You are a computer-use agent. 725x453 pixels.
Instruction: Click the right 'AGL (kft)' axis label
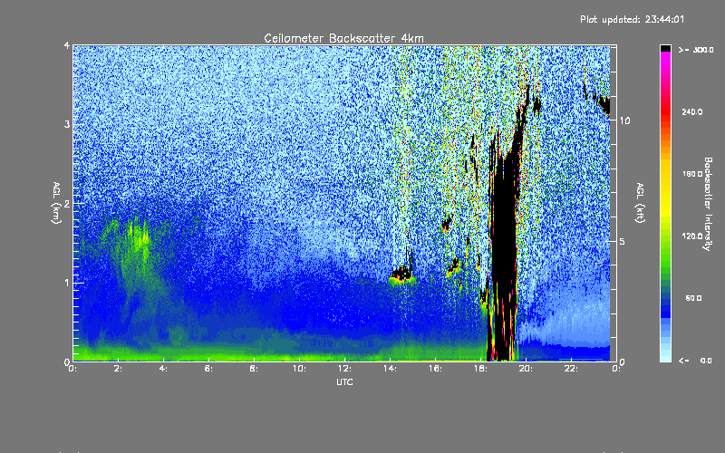(x=640, y=202)
